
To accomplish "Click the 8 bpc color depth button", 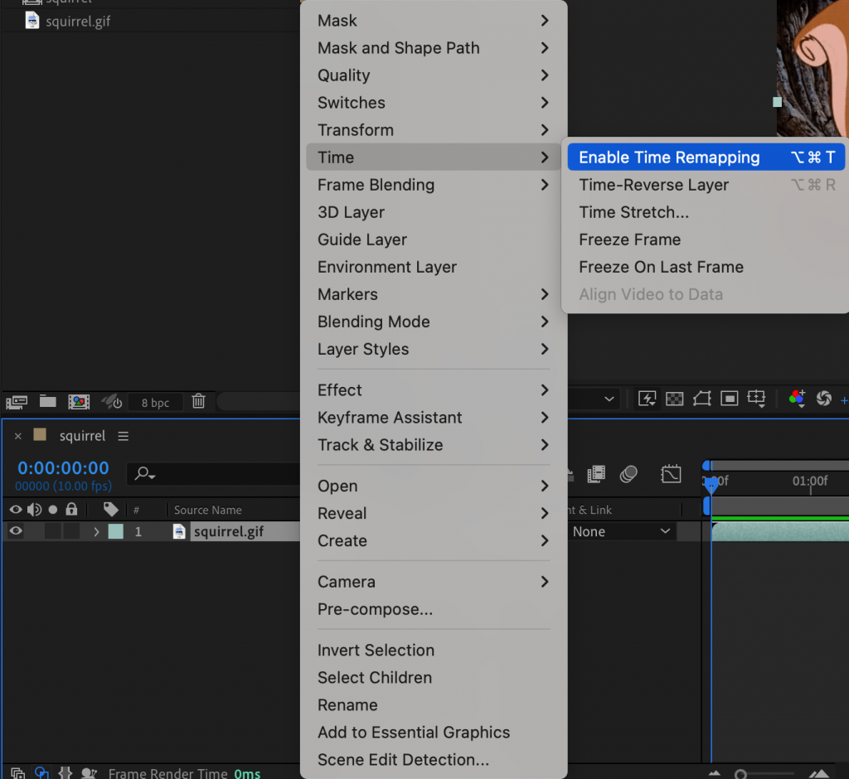I will tap(155, 402).
